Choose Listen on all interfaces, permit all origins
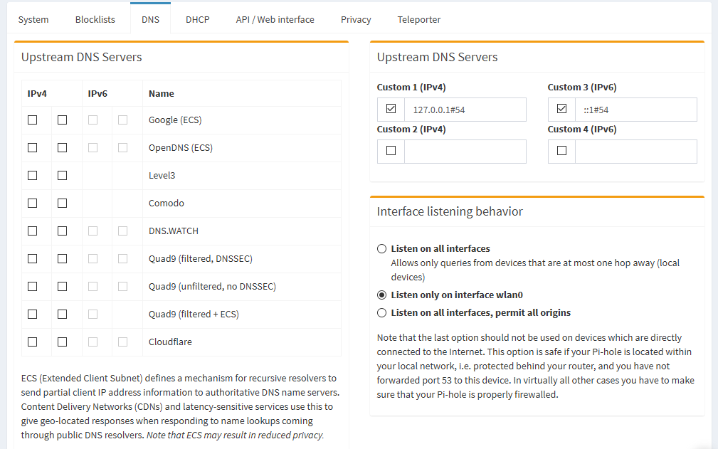Image resolution: width=718 pixels, height=449 pixels. (x=381, y=312)
